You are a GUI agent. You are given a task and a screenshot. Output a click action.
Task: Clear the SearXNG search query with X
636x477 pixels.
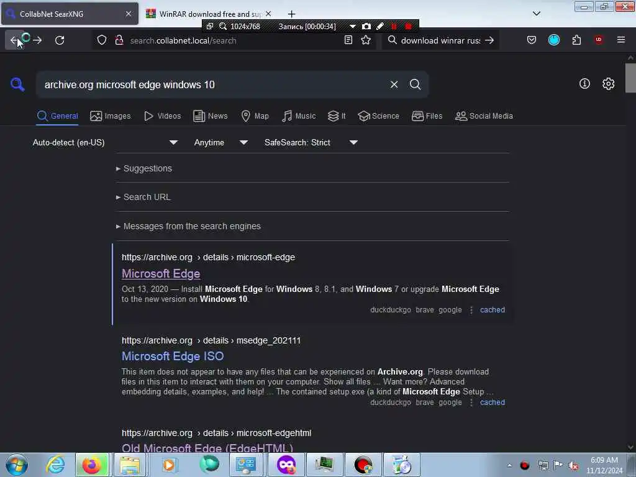point(394,84)
